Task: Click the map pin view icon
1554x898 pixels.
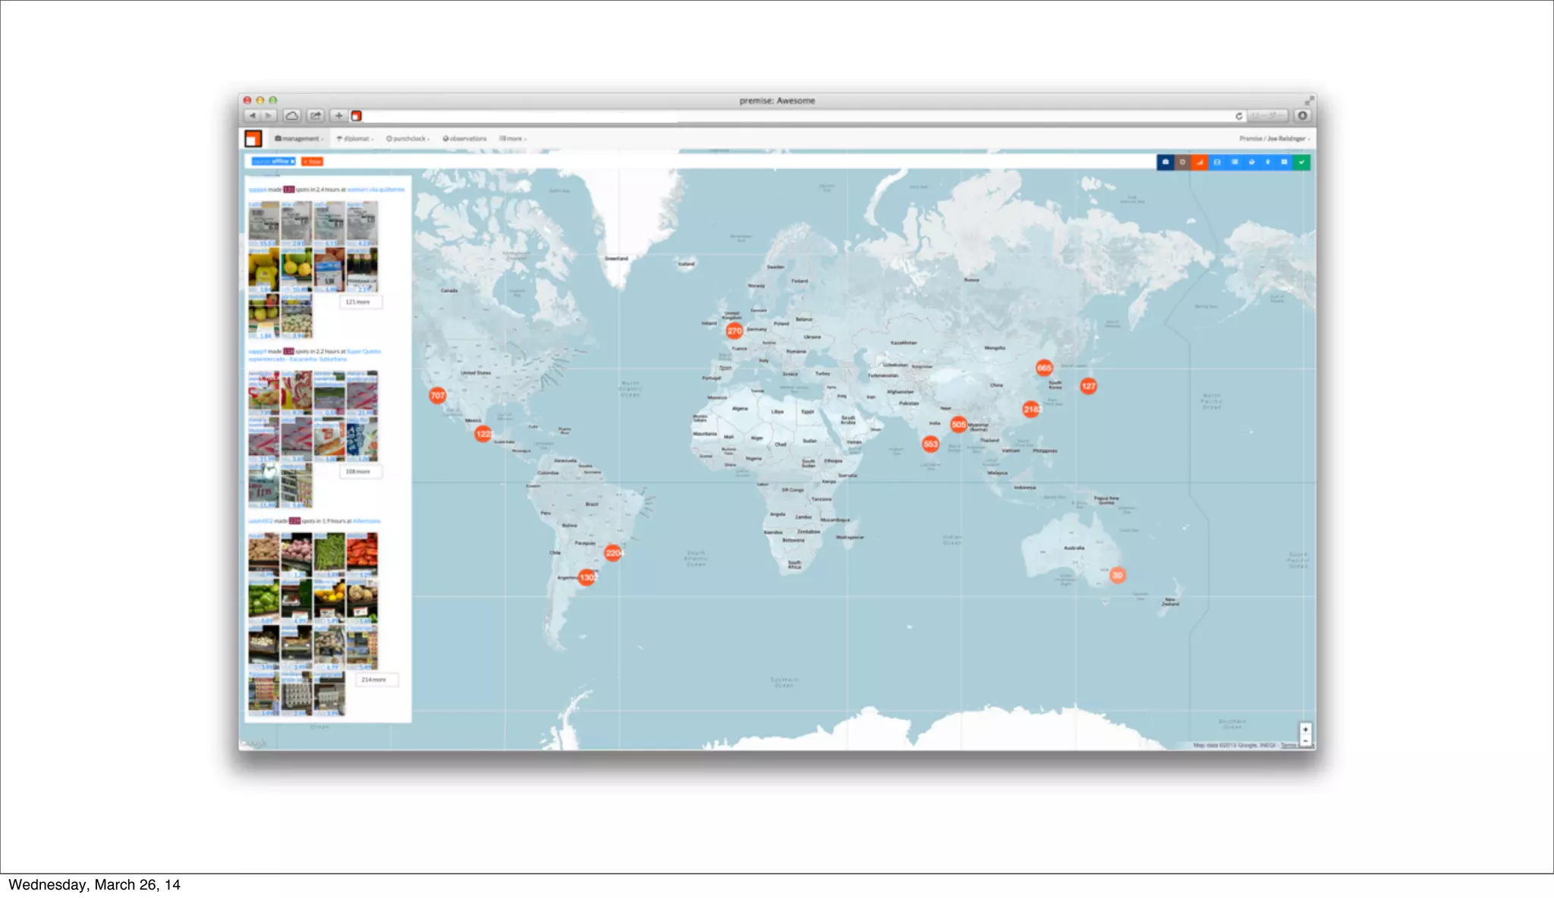Action: [x=1267, y=162]
